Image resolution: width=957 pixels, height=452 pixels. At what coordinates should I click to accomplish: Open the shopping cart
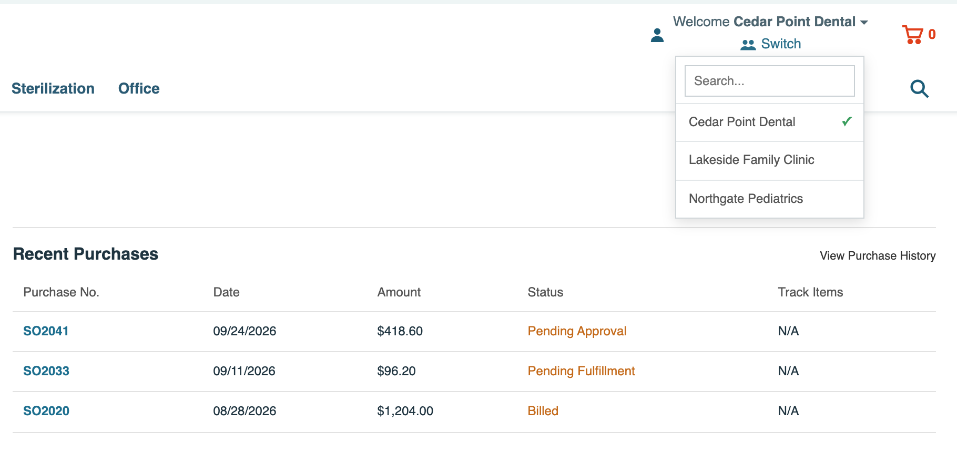(919, 35)
